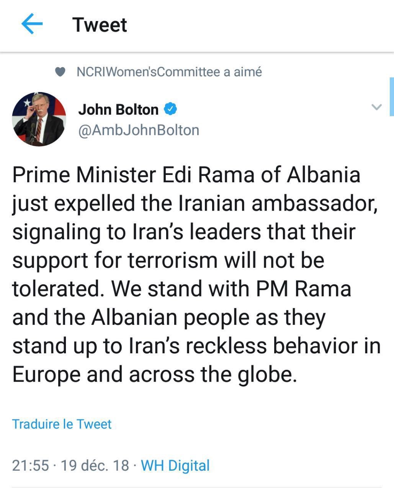This screenshot has height=491, width=394.
Task: Click the 19 déc. 18 date
Action: 95,465
